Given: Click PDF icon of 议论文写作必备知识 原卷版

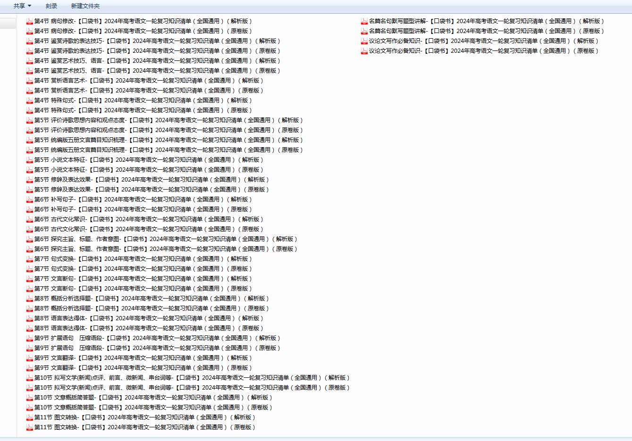Looking at the screenshot, I should 364,51.
